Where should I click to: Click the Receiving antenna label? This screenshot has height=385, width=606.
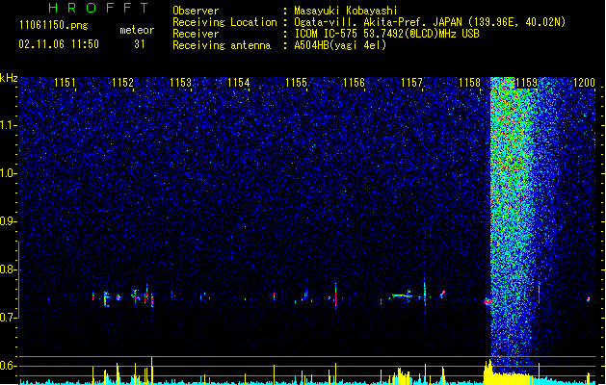click(x=222, y=45)
